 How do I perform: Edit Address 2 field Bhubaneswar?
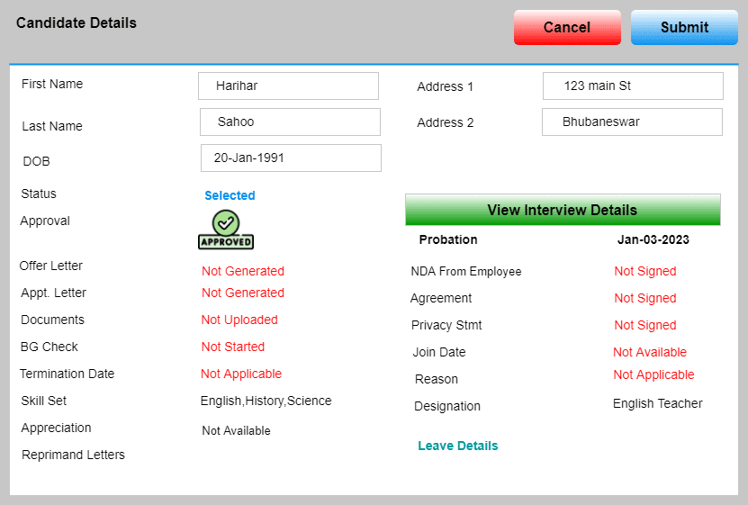(632, 122)
